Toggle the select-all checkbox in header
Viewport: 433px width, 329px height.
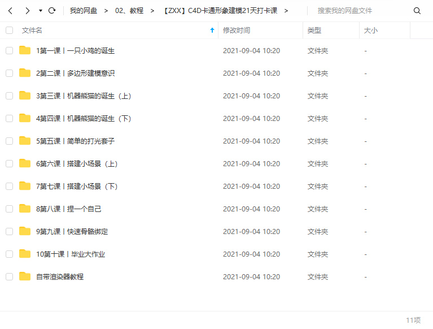[10, 30]
